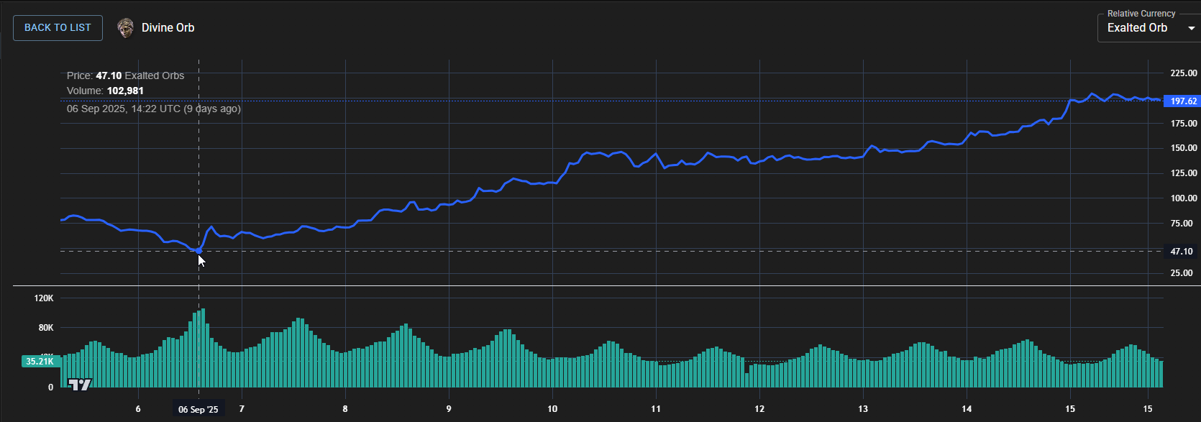Click the BACK TO LIST button
Viewport: 1201px width, 422px height.
pyautogui.click(x=58, y=28)
